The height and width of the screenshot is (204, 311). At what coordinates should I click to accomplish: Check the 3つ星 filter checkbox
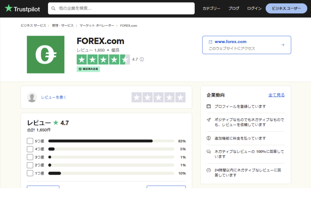30,157
